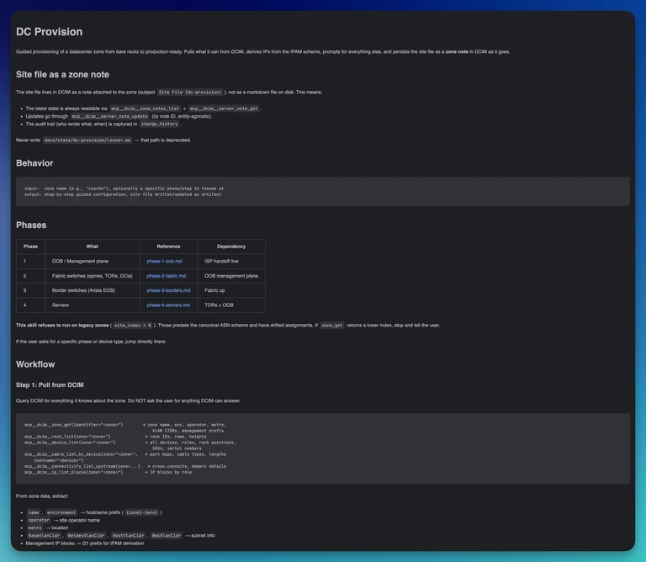Click 'OOB management plane' dependency cell
The height and width of the screenshot is (562, 646).
[231, 276]
